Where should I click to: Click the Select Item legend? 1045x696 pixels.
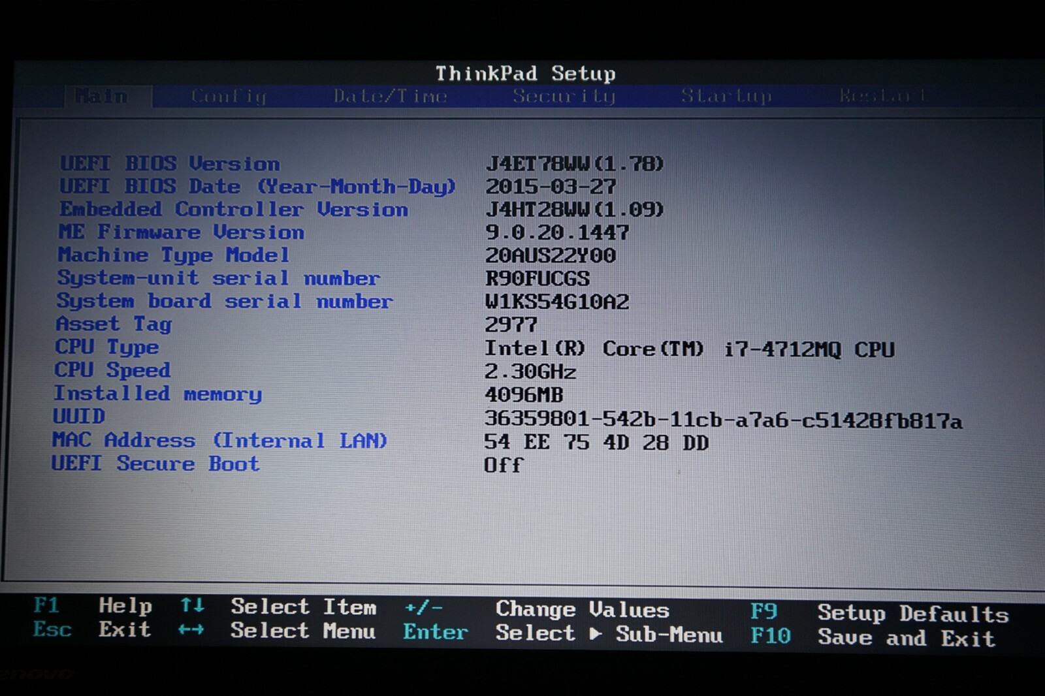tap(304, 607)
